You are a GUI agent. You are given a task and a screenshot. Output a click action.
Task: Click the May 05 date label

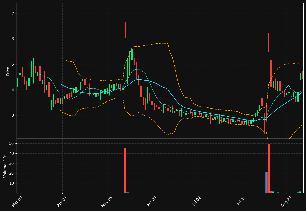pyautogui.click(x=107, y=202)
